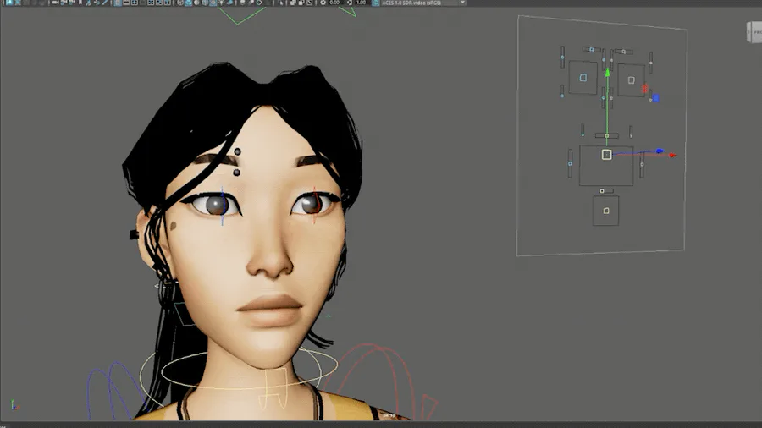The height and width of the screenshot is (428, 762).
Task: Select the cyan square control in the left eye box
Action: (x=583, y=78)
